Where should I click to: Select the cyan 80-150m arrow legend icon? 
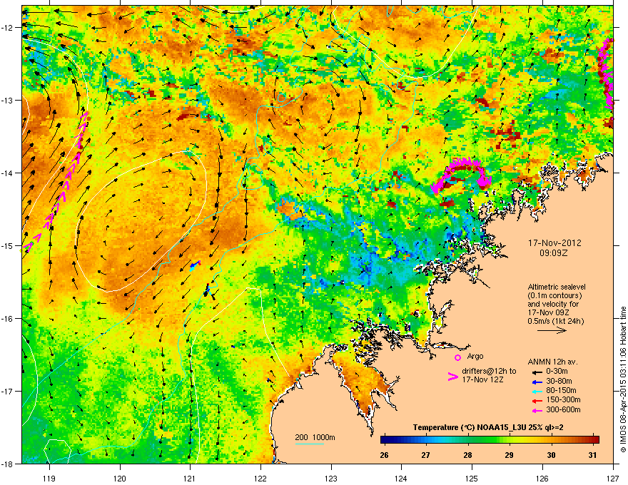pos(537,391)
